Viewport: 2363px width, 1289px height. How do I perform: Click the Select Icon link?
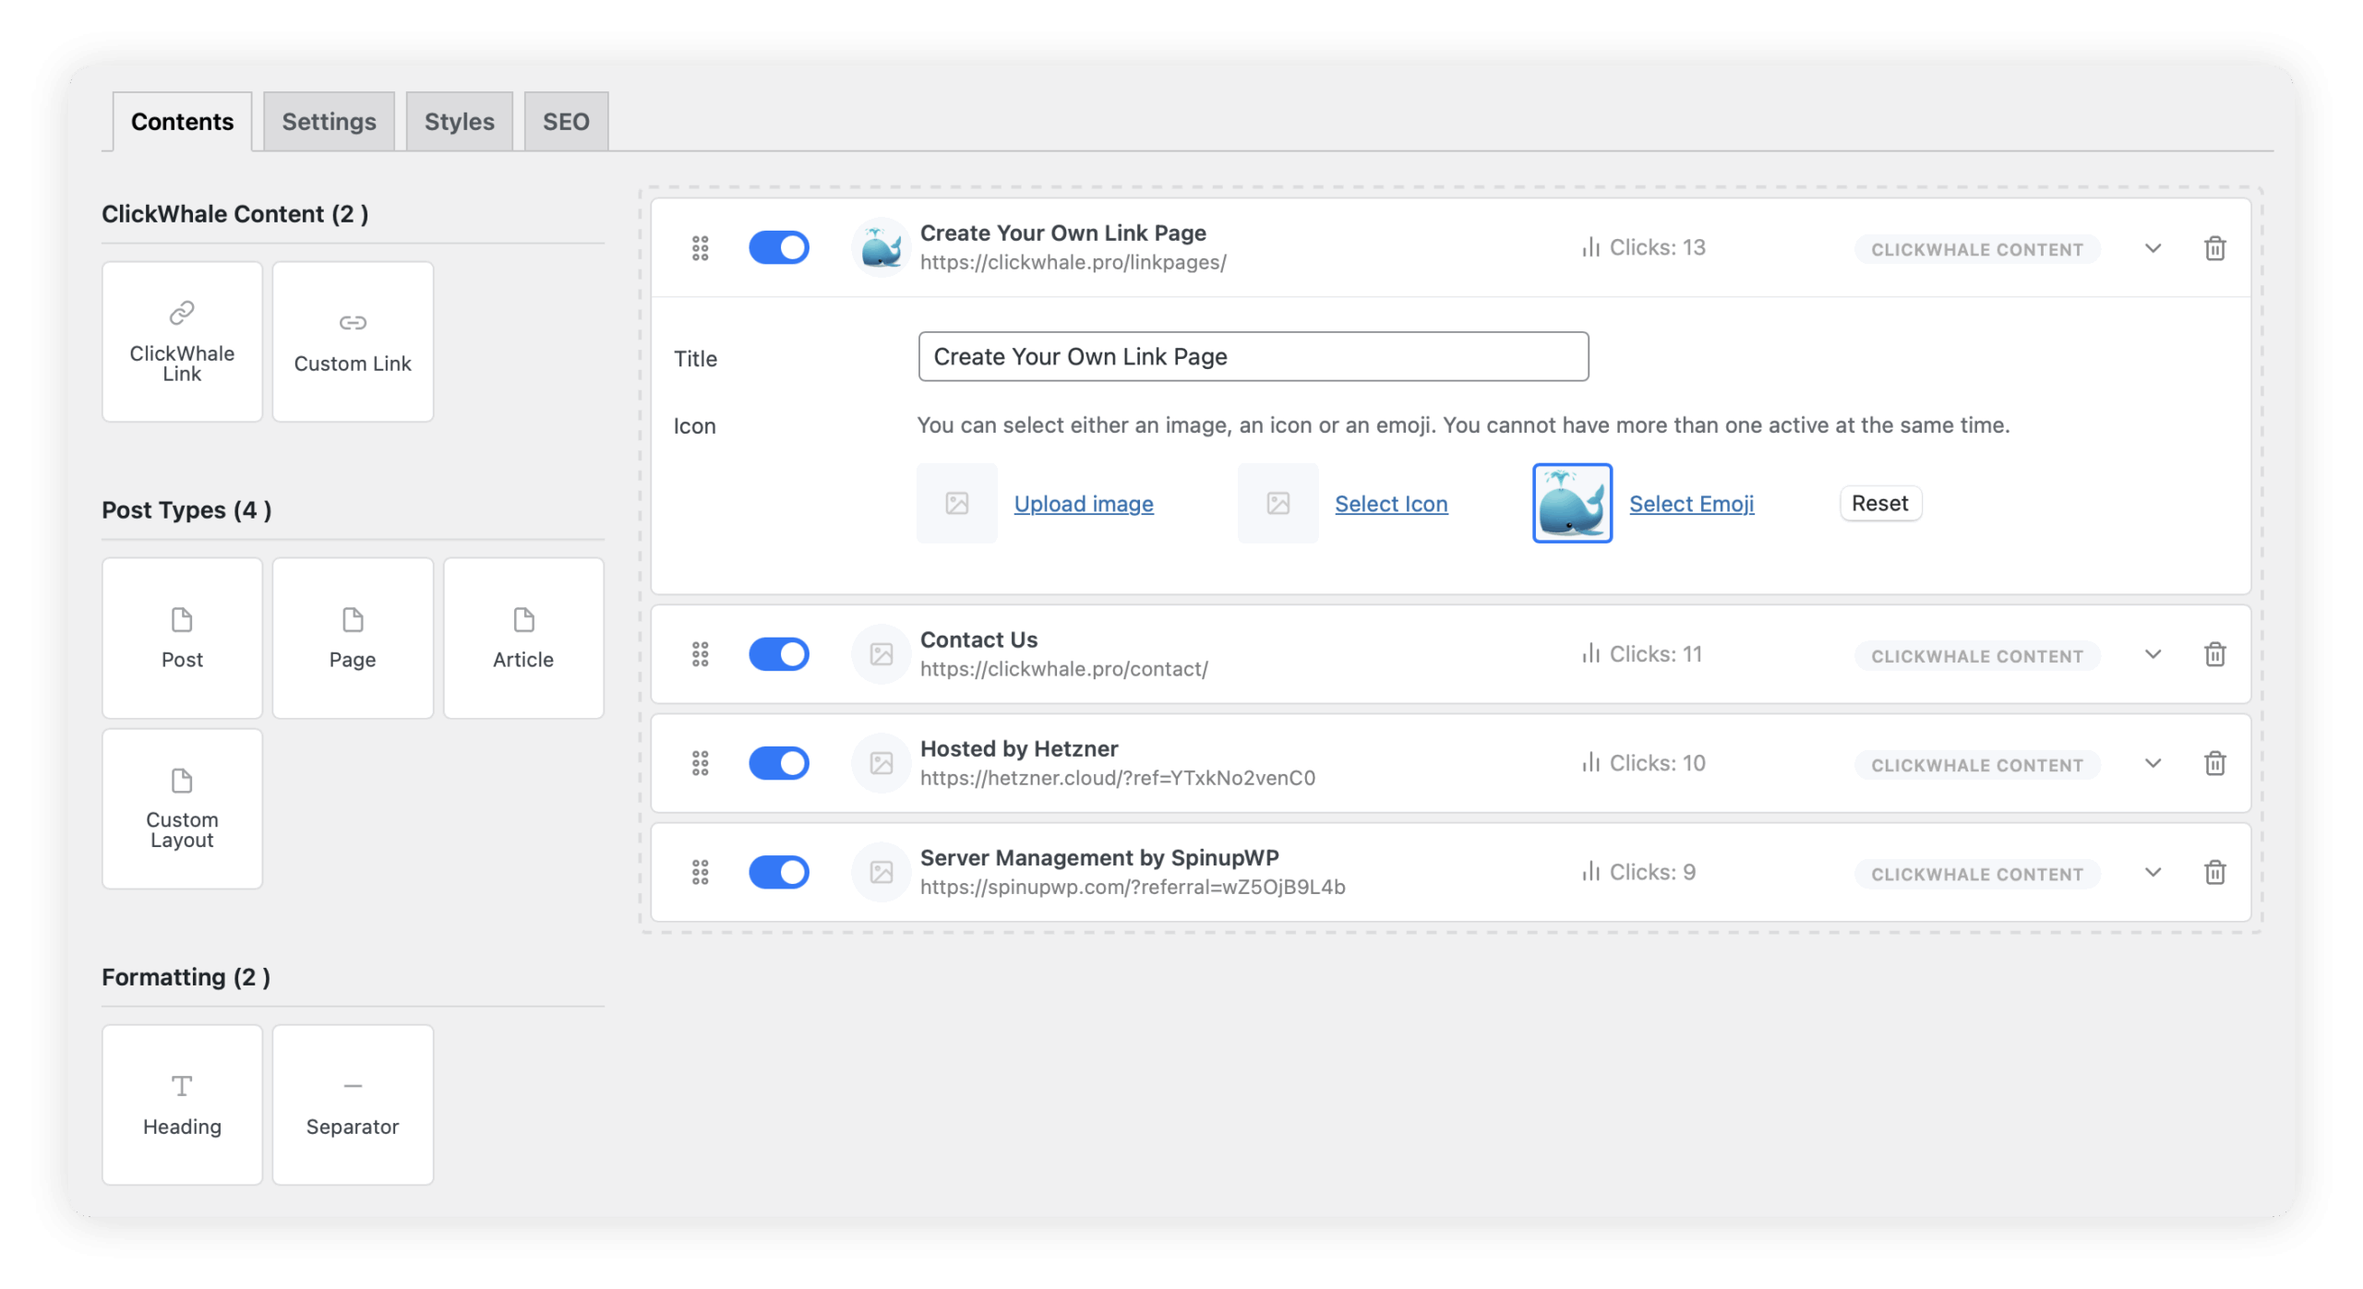tap(1391, 504)
